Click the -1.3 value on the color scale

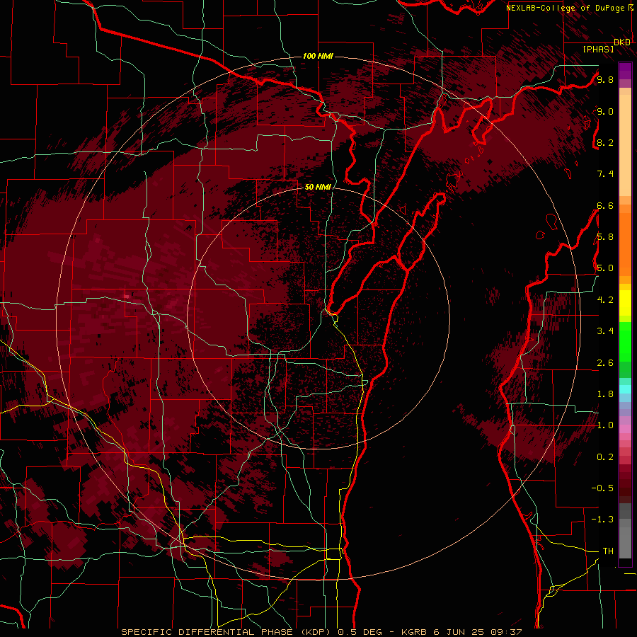[602, 520]
